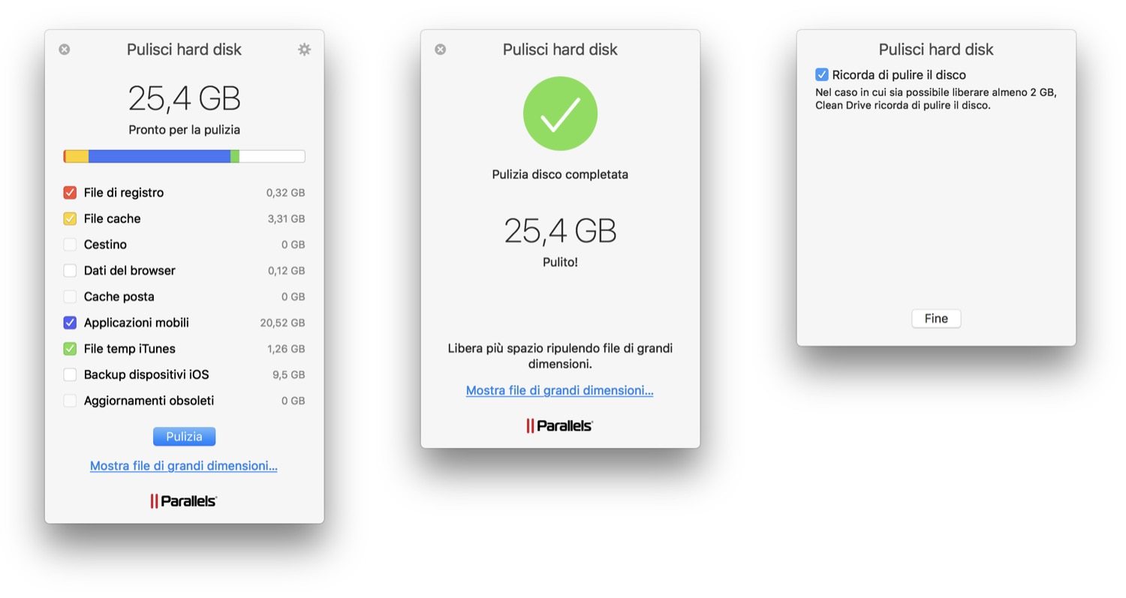Click Parallels logo under Pulizia button
The image size is (1126, 598).
click(x=184, y=501)
